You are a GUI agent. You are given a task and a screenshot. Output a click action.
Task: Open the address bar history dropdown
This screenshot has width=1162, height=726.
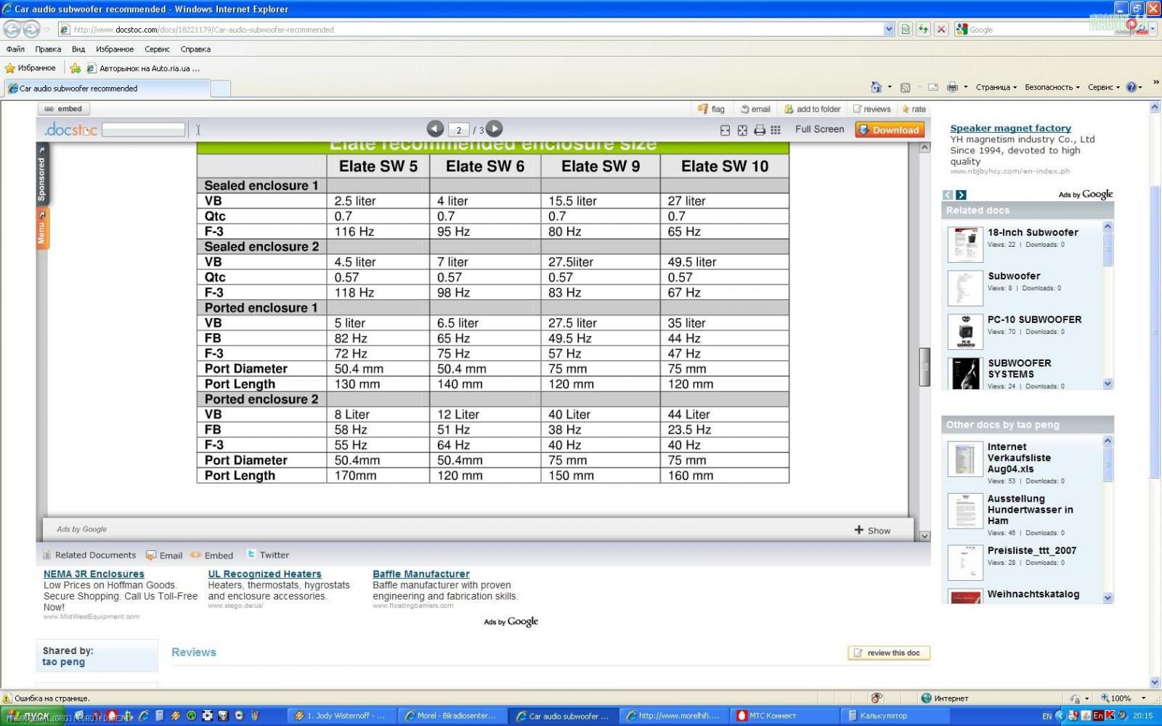[x=889, y=29]
